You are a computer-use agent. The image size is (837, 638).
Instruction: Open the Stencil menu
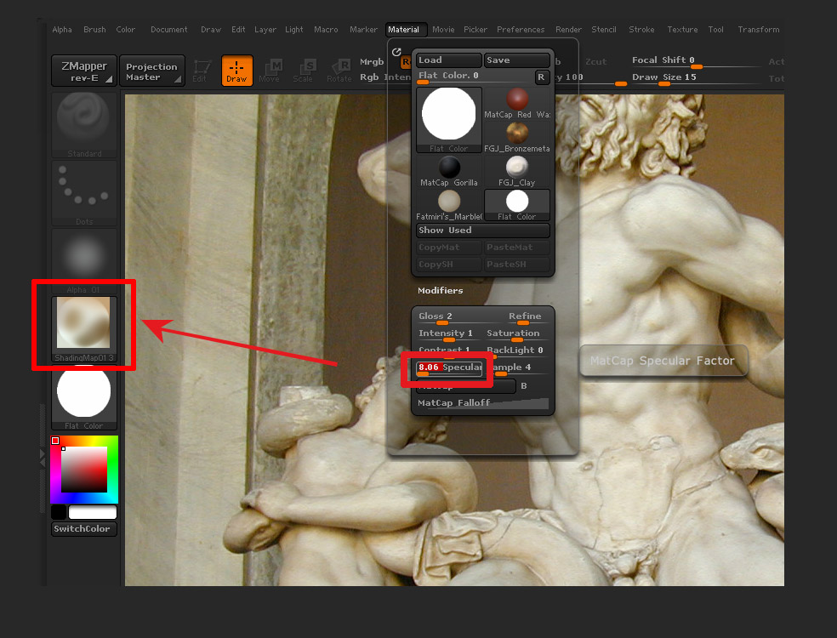[x=604, y=30]
